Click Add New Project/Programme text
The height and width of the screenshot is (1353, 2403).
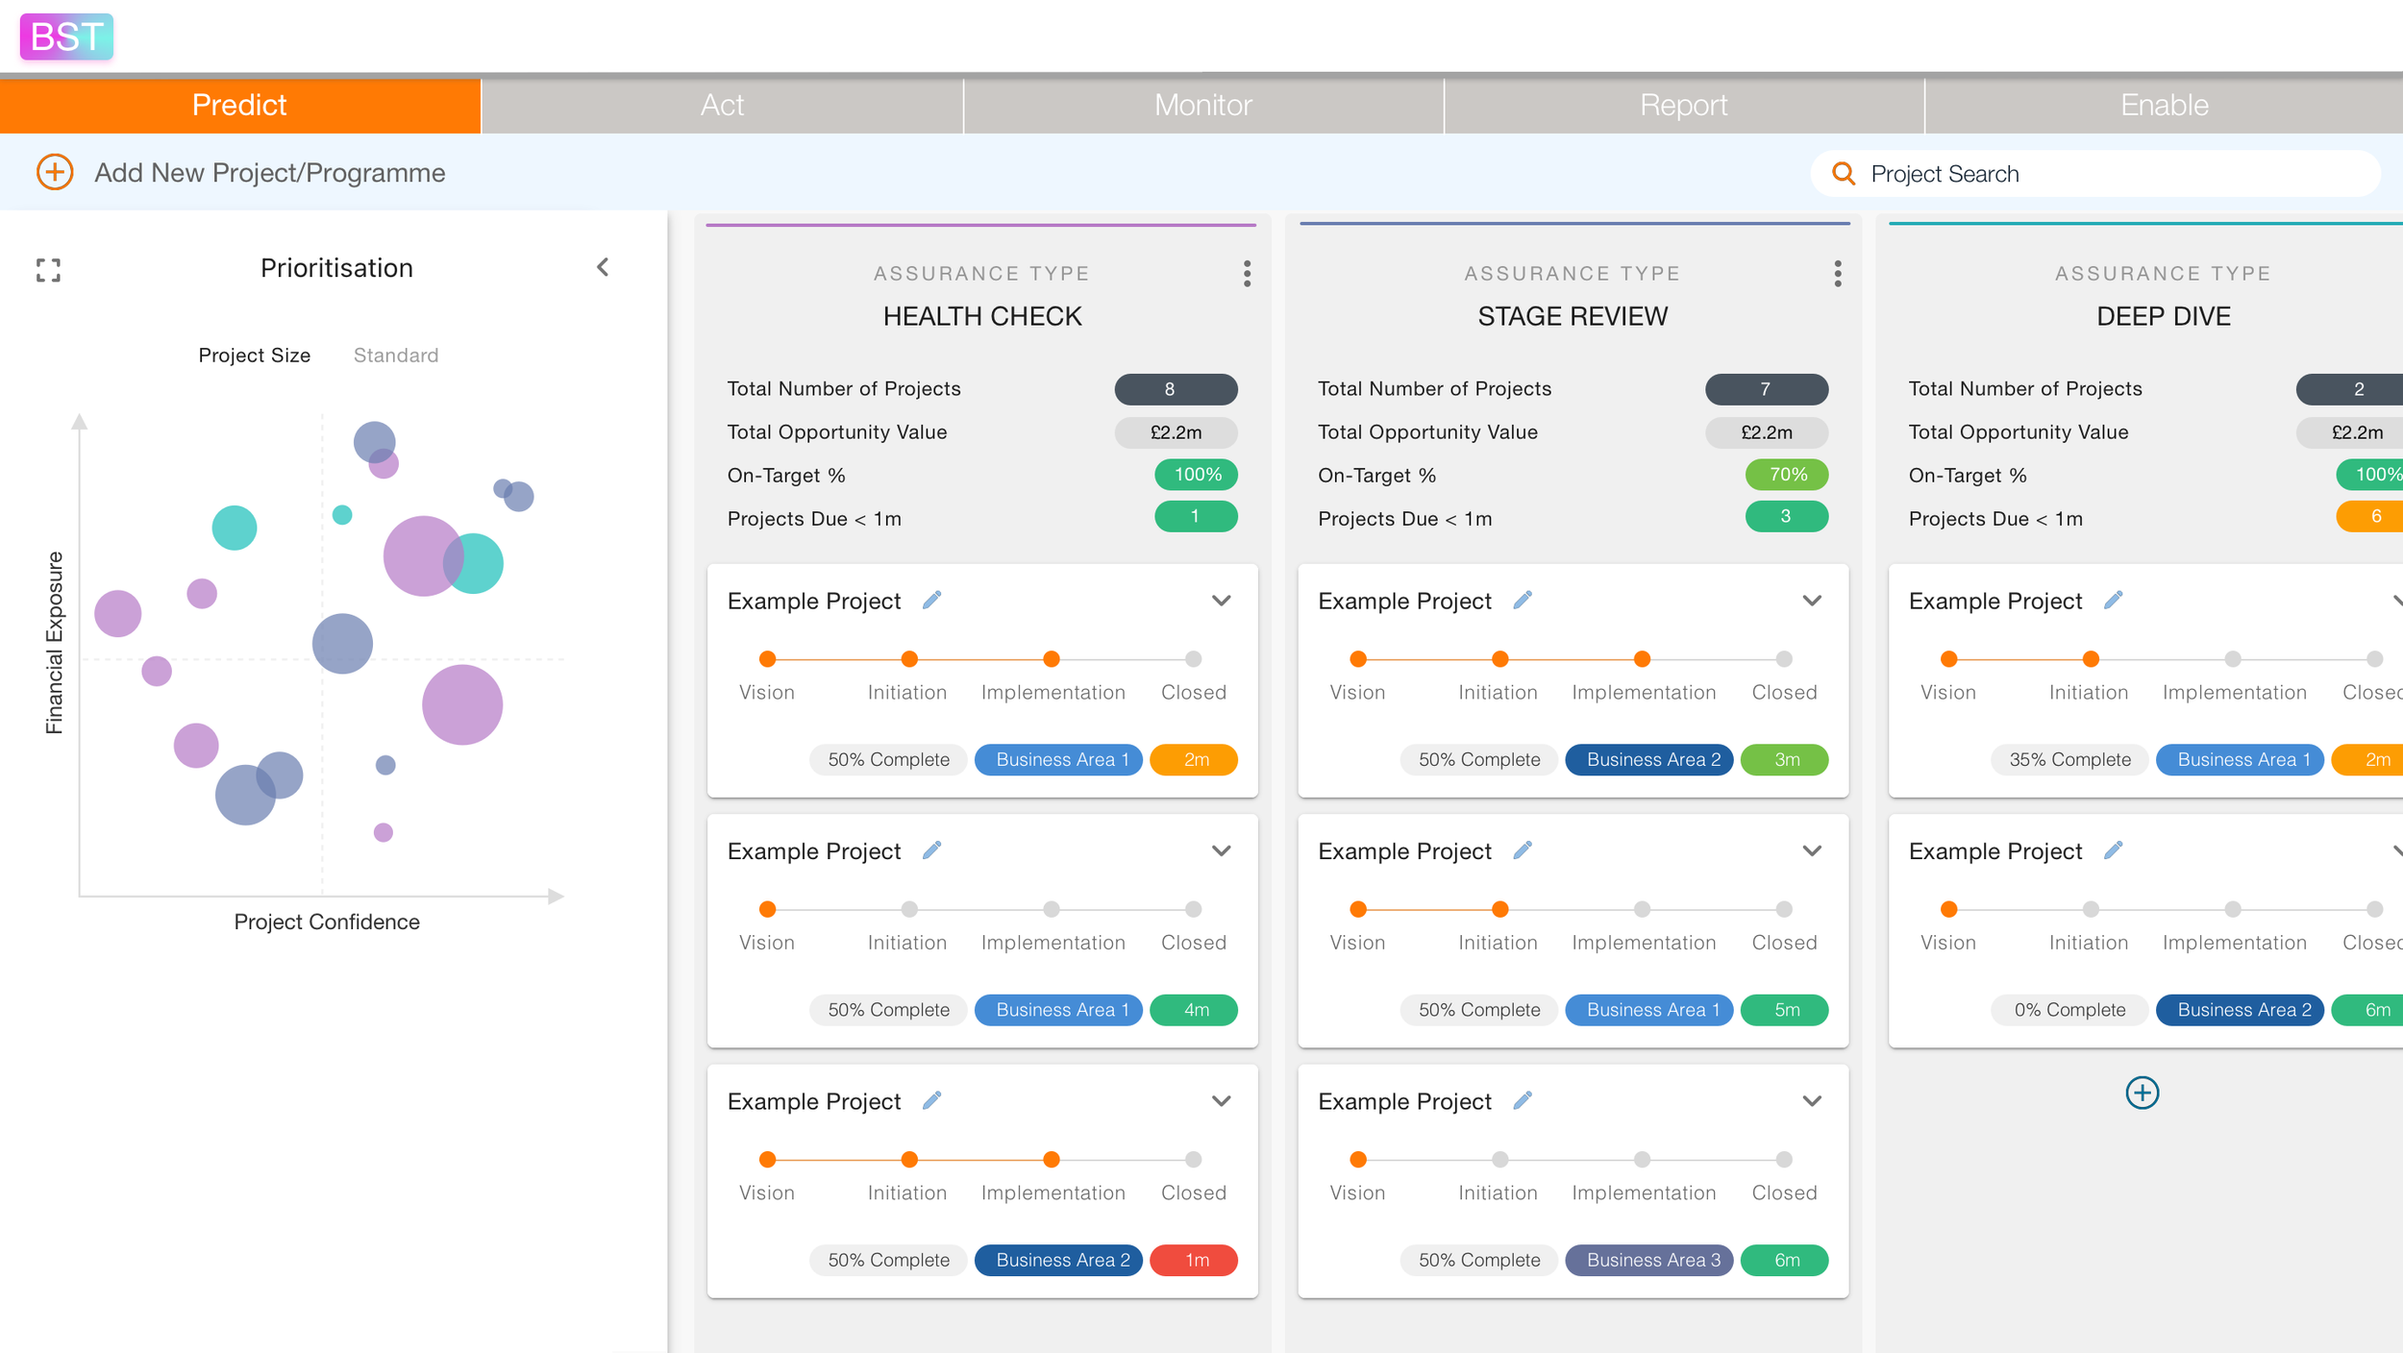pos(269,173)
